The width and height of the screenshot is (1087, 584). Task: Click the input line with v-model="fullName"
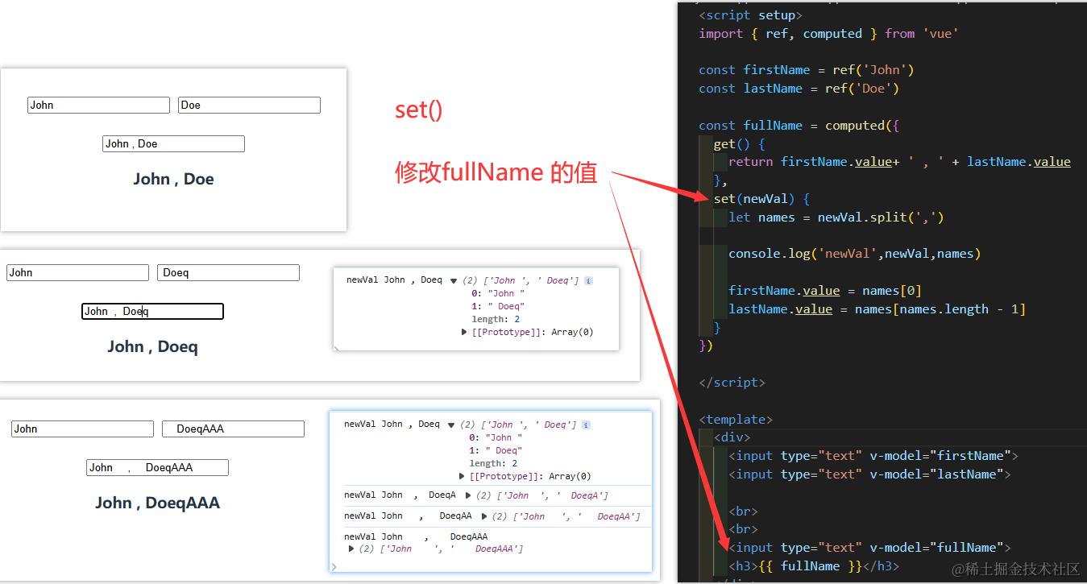point(869,547)
